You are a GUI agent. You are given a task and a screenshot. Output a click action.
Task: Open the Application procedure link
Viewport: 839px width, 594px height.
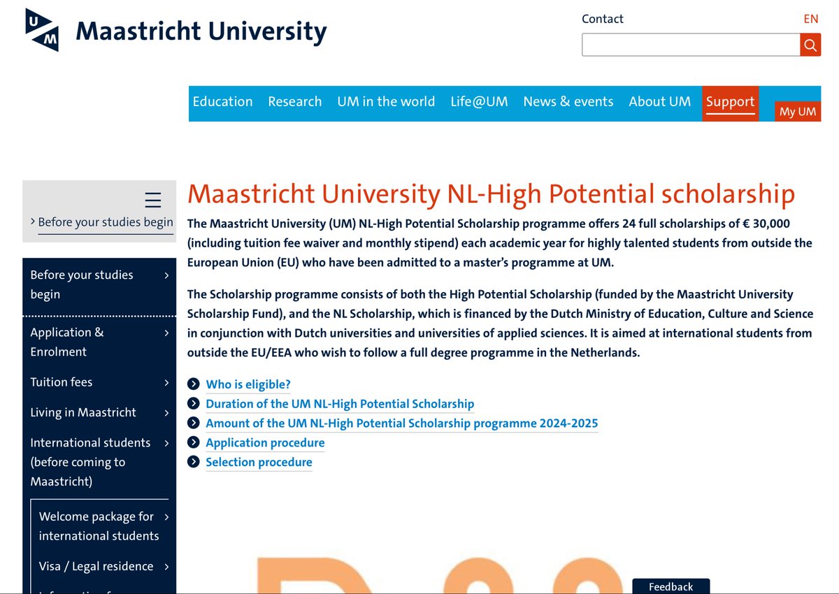[265, 443]
